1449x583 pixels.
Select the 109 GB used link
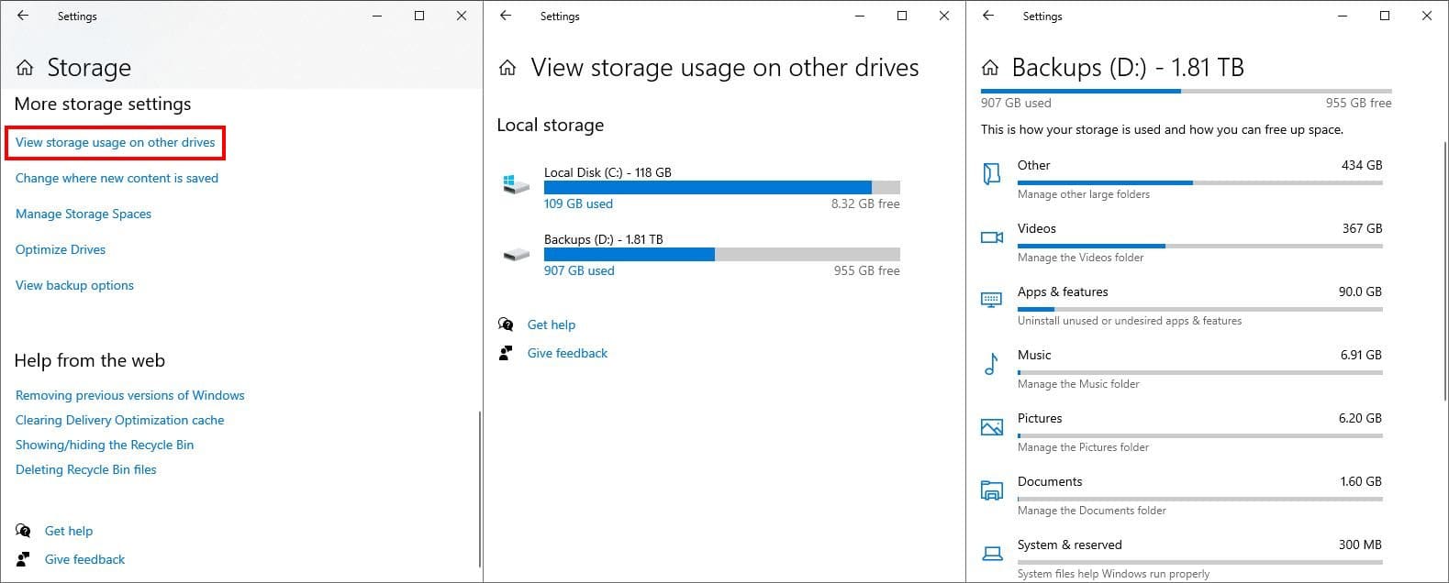point(578,204)
